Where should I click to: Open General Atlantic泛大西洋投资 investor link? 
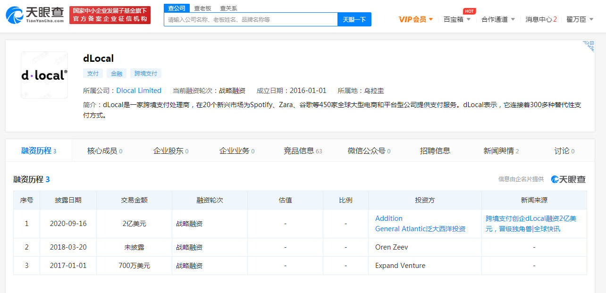420,229
